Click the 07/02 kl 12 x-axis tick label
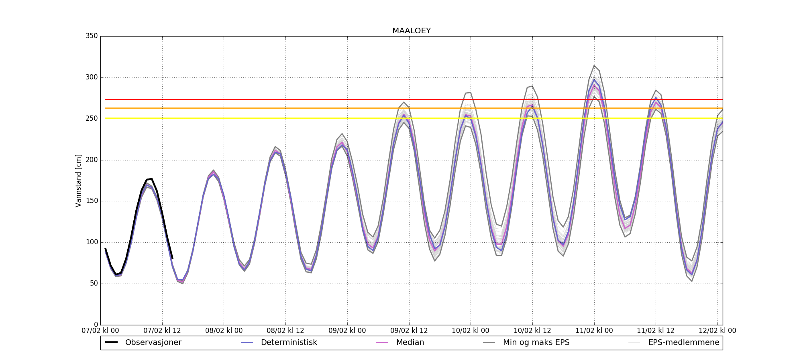Image resolution: width=803 pixels, height=361 pixels. click(x=162, y=331)
